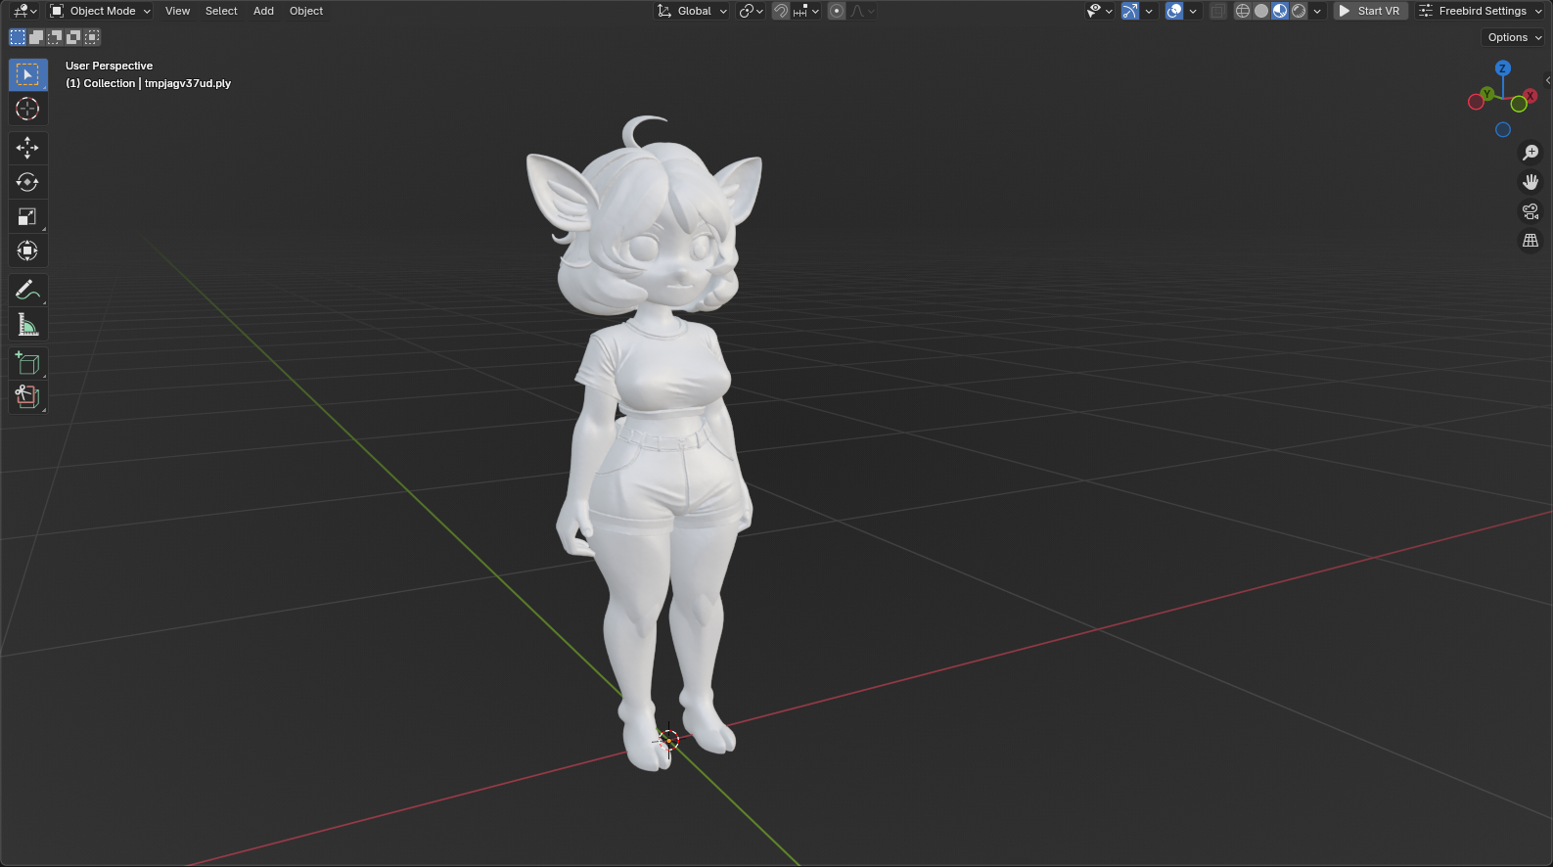1553x867 pixels.
Task: Open proportional falloff dropdown
Action: [862, 11]
